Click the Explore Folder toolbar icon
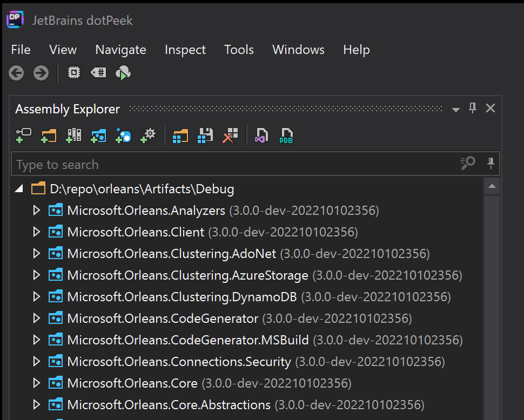Viewport: 524px width, 420px height. pyautogui.click(x=49, y=136)
